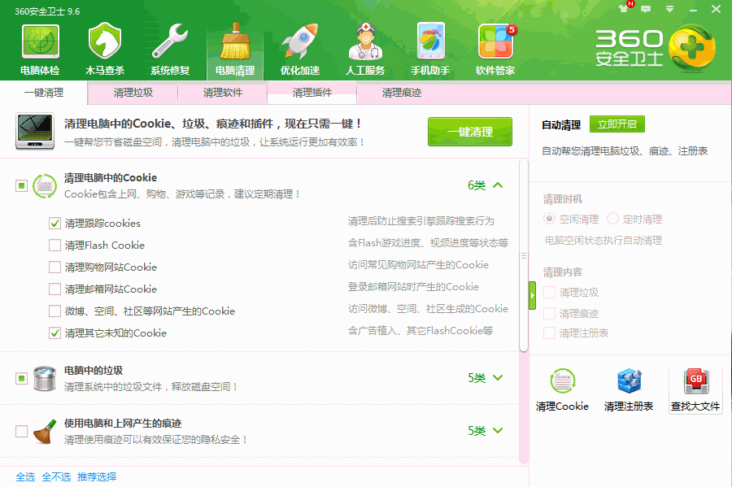Click the 全选 link
The image size is (732, 487).
(25, 476)
